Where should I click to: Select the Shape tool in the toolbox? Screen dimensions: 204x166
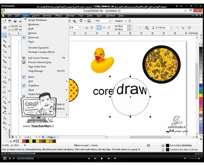4,41
